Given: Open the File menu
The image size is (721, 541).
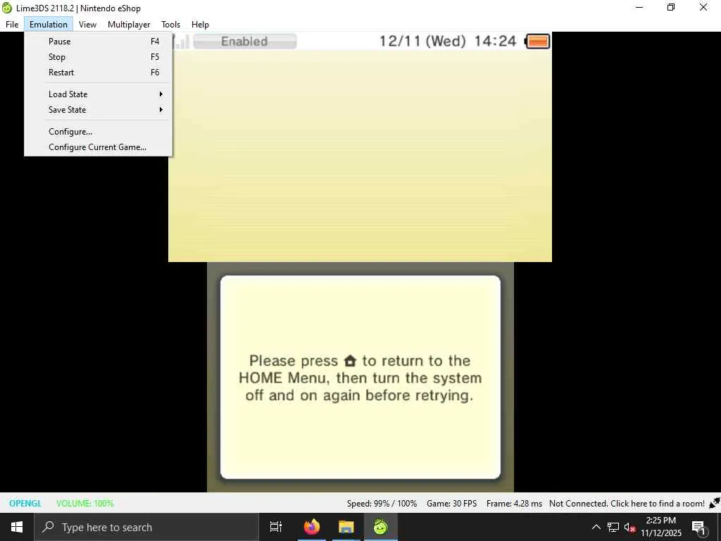Looking at the screenshot, I should 12,25.
